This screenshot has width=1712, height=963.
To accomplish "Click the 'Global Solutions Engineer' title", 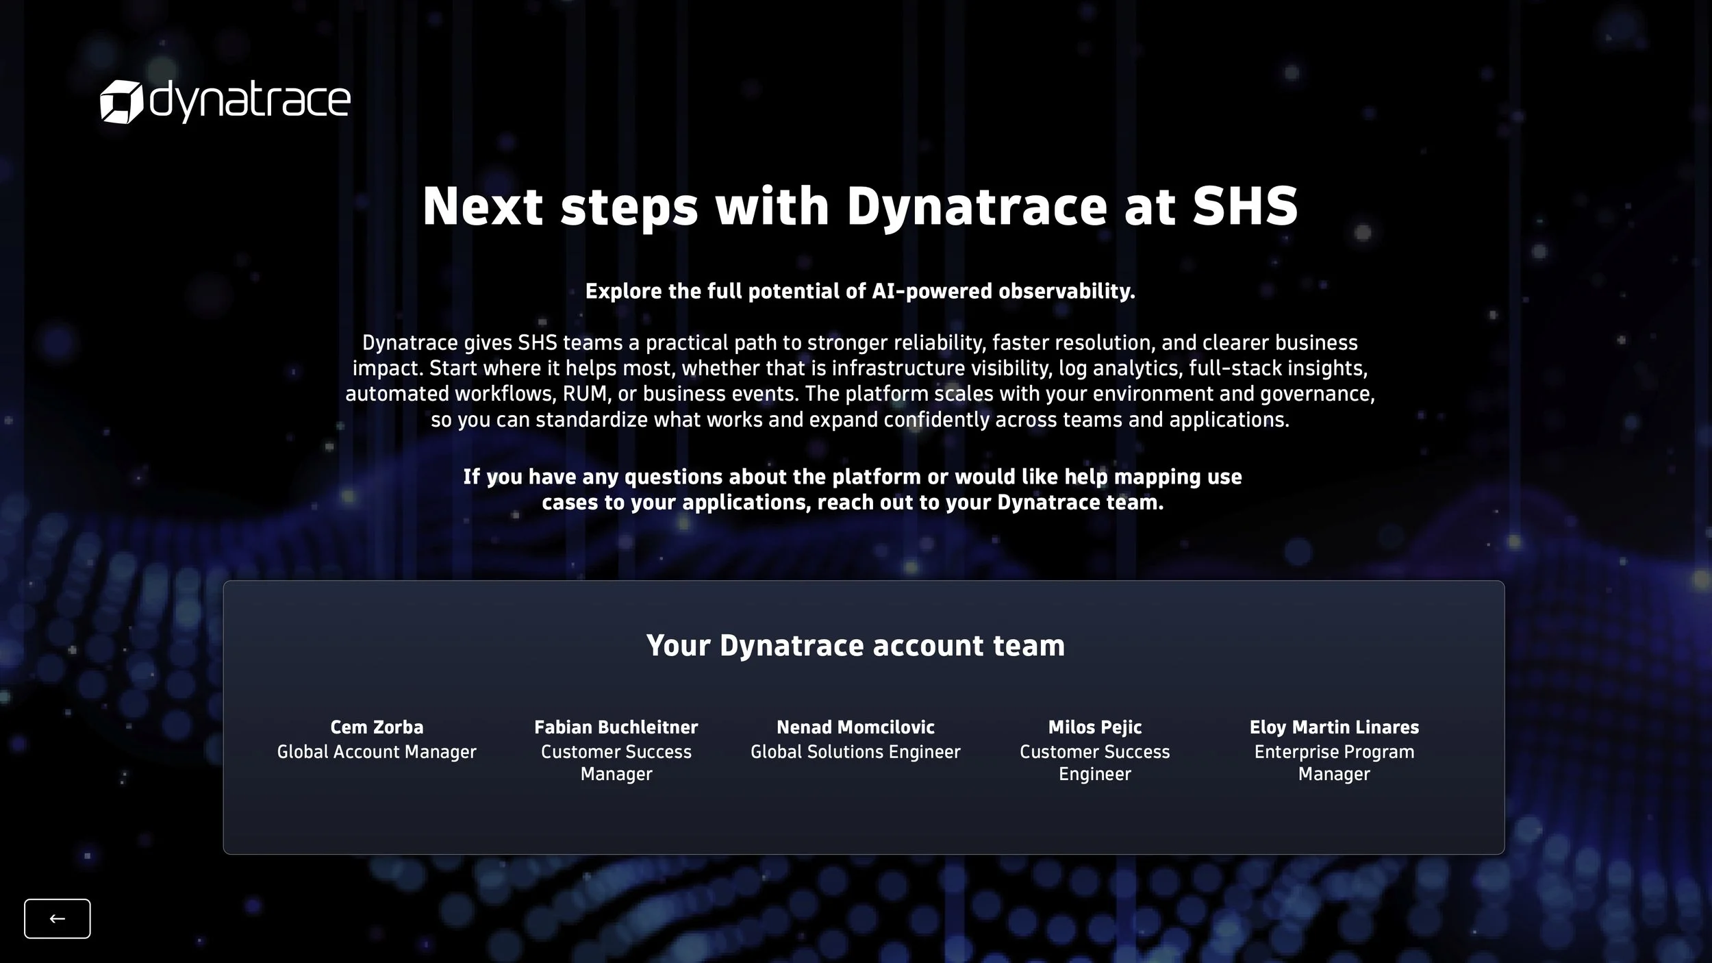I will [x=855, y=751].
